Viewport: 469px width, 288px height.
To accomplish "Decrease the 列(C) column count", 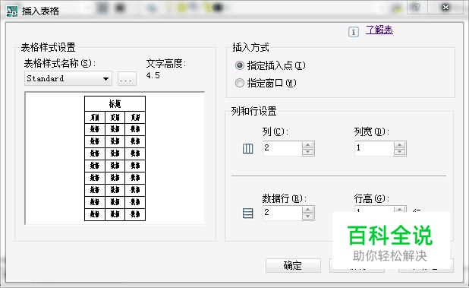I will click(x=308, y=152).
